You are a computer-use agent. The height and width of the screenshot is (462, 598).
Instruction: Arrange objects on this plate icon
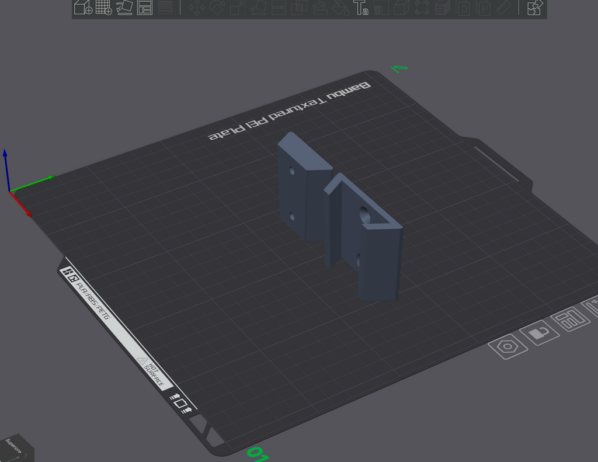click(x=570, y=319)
